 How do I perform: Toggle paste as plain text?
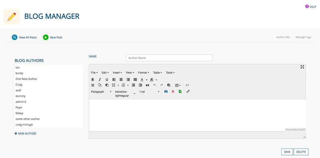pos(169,85)
